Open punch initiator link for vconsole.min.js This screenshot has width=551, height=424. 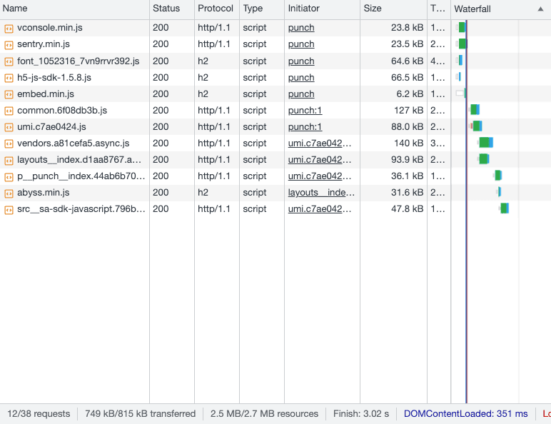pyautogui.click(x=301, y=28)
